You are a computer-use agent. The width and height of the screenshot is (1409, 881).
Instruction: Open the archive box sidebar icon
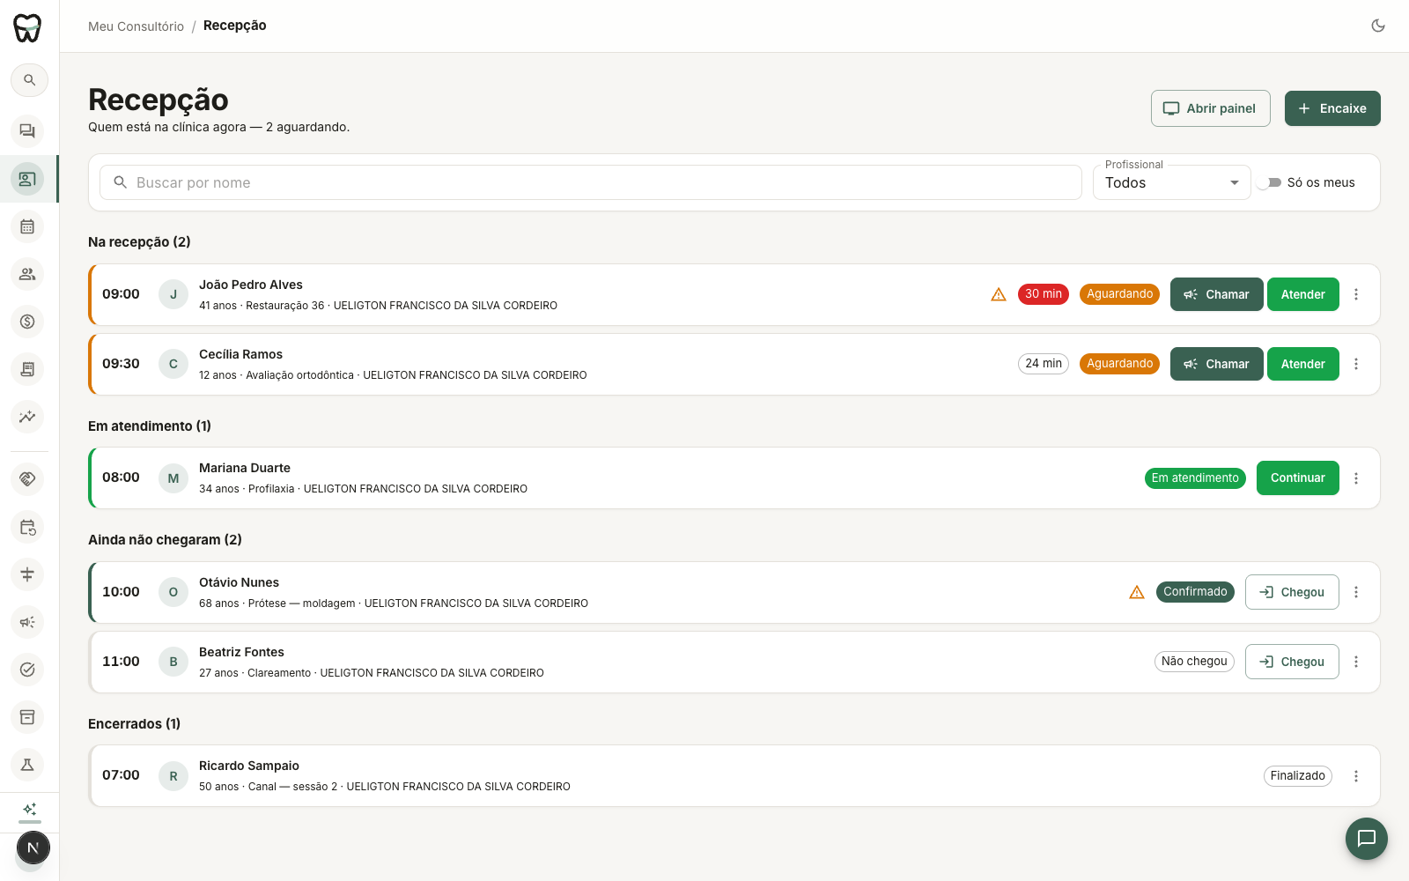(27, 717)
